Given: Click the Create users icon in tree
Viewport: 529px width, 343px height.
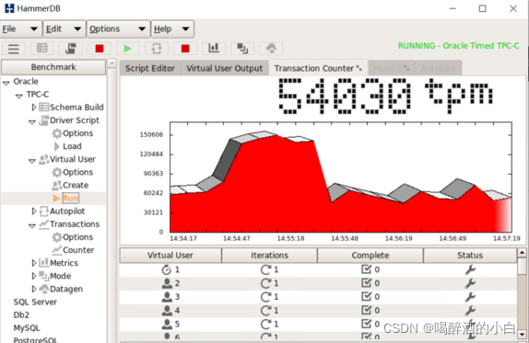Looking at the screenshot, I should pos(57,185).
